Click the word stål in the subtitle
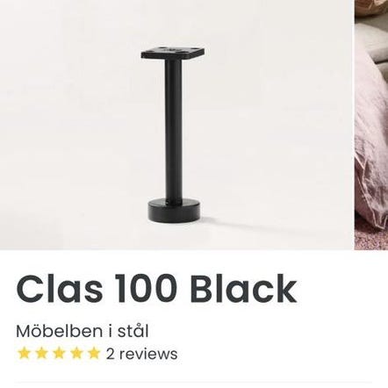The height and width of the screenshot is (388, 388). coord(133,331)
